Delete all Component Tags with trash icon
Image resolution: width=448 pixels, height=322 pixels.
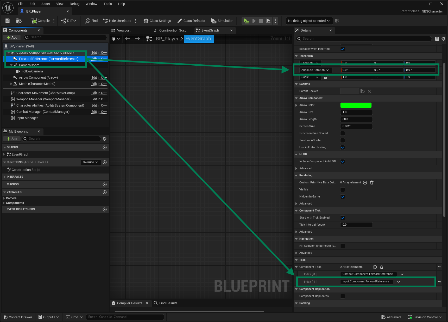pyautogui.click(x=382, y=267)
